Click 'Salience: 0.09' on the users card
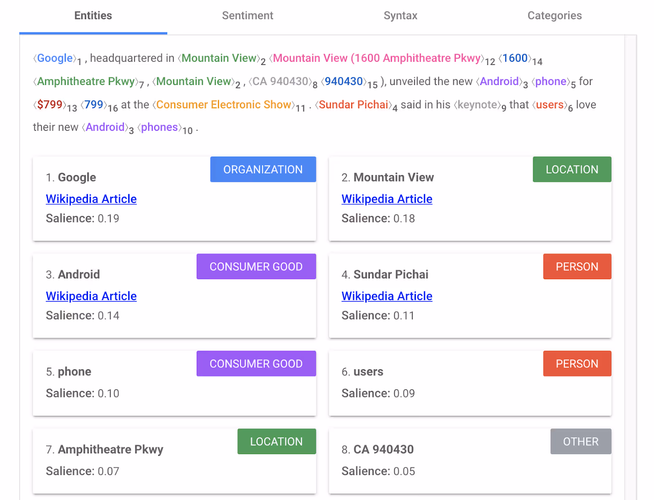Viewport: 654px width, 500px height. (x=378, y=393)
